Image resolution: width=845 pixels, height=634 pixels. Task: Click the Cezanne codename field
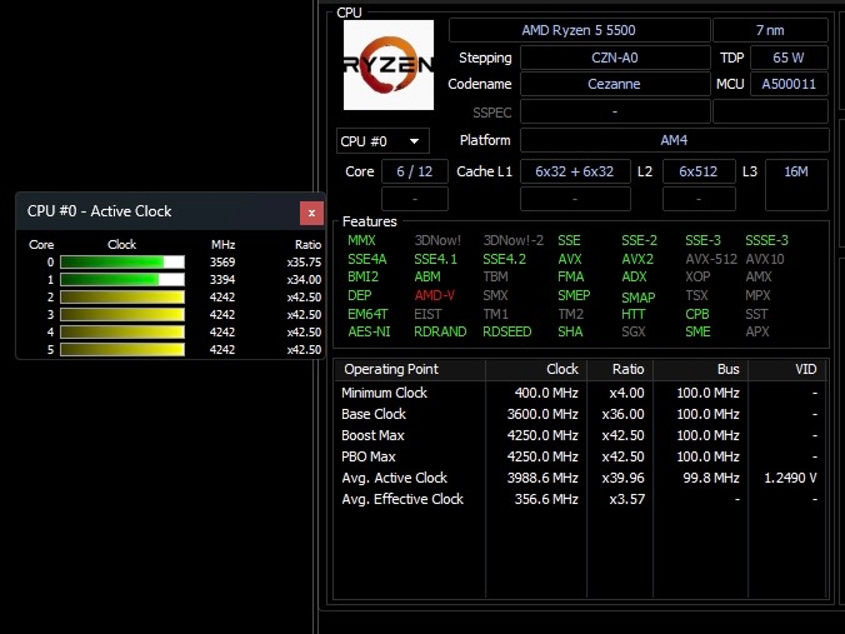pyautogui.click(x=615, y=84)
